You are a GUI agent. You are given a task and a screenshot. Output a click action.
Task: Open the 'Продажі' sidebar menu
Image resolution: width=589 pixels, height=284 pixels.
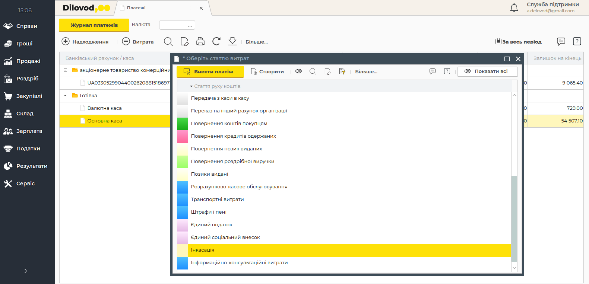tap(28, 61)
